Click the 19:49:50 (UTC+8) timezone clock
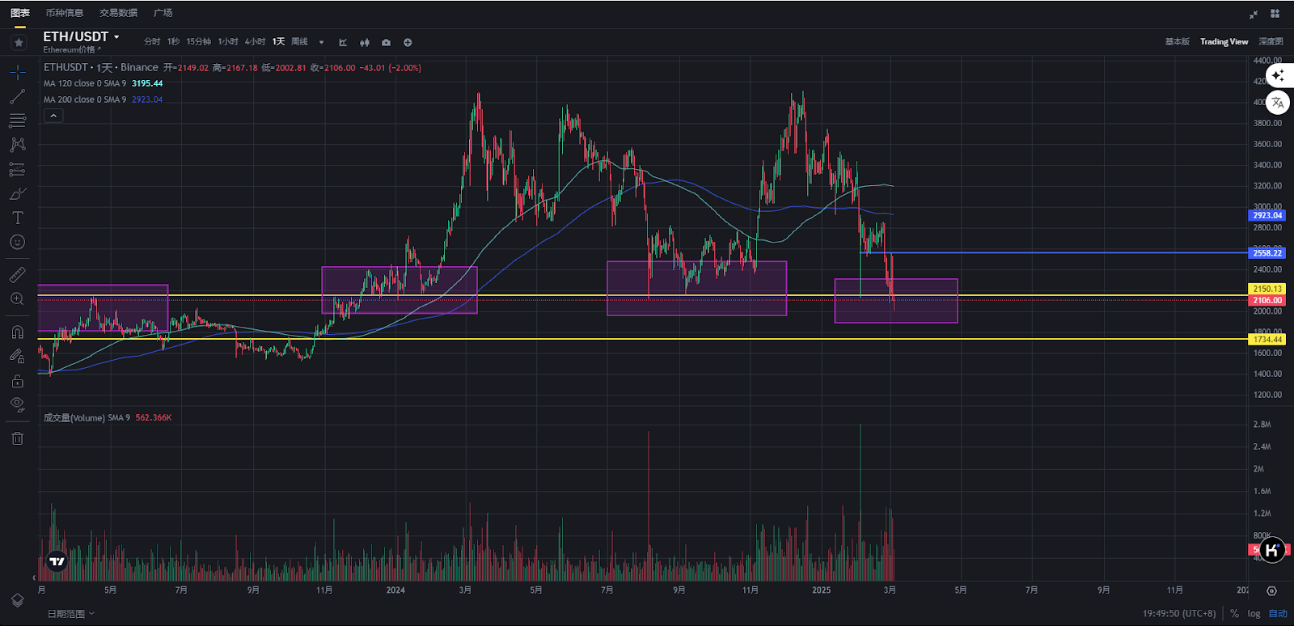Image resolution: width=1294 pixels, height=626 pixels. click(x=1179, y=614)
